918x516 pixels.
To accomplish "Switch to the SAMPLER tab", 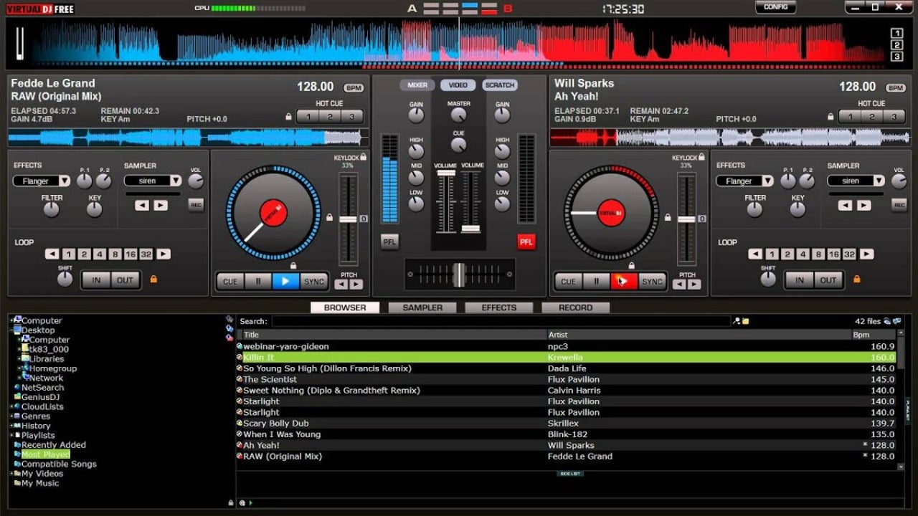I will pos(422,307).
